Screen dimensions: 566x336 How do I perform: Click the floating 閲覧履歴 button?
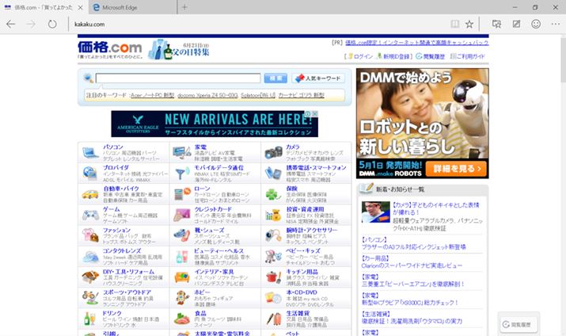click(519, 324)
